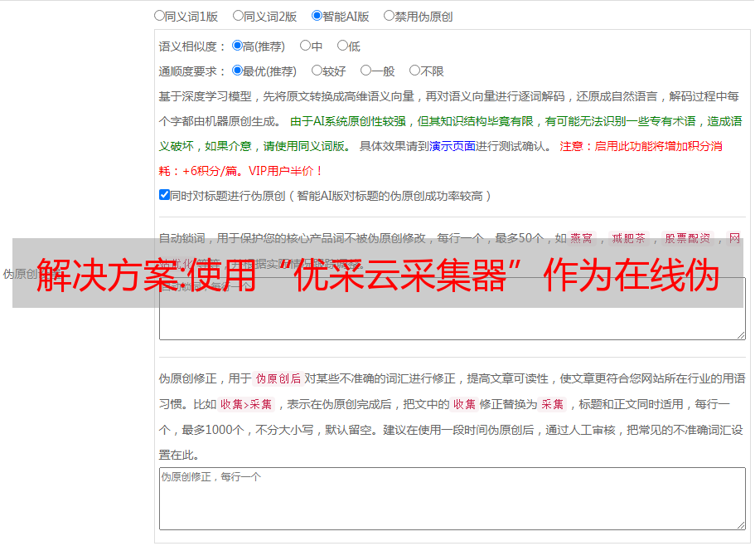Click into the 伪原创修正 textarea
Image resolution: width=755 pixels, height=546 pixels.
point(453,499)
